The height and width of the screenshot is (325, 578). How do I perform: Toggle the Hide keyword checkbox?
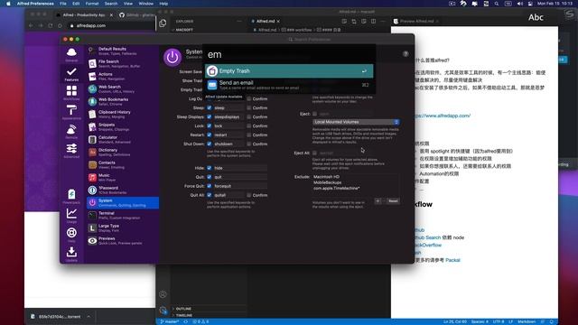(x=210, y=168)
